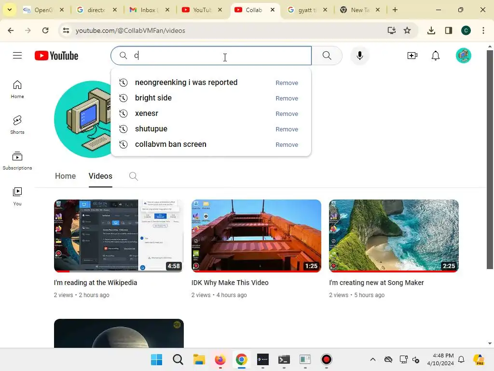The height and width of the screenshot is (371, 494).
Task: Switch to the New Tab browser tab
Action: pos(356,10)
